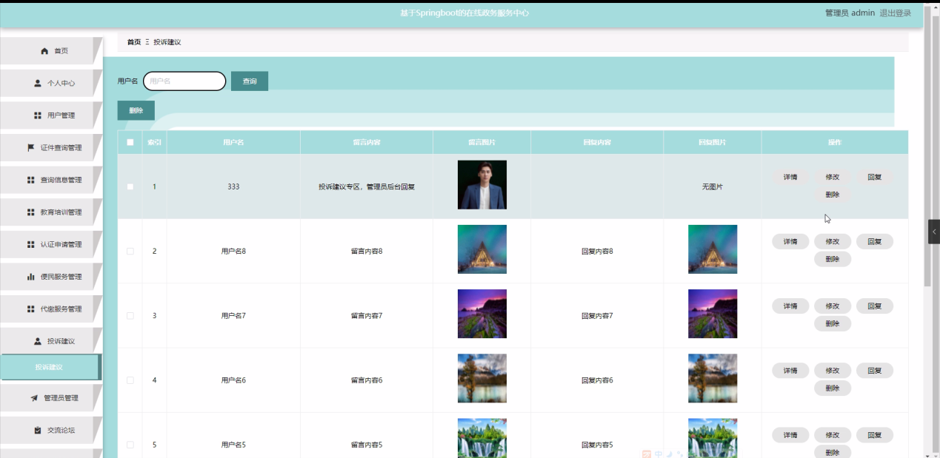
Task: Collapse the right side panel arrow
Action: point(934,231)
